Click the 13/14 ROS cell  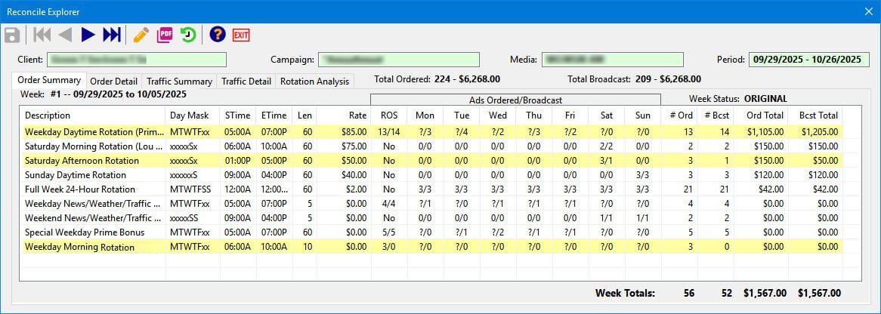(x=389, y=131)
